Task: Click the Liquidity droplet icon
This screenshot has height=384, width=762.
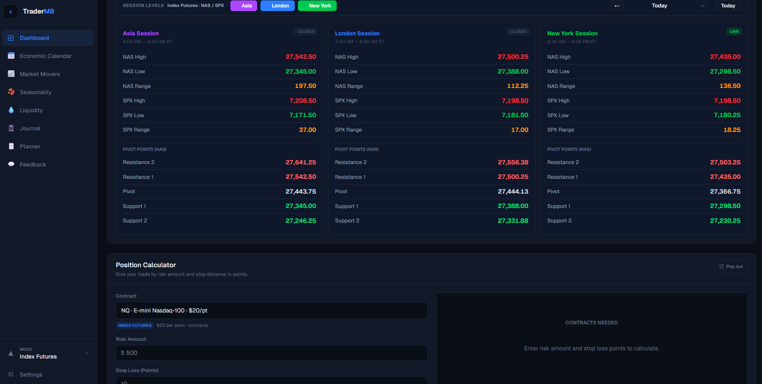Action: [x=11, y=110]
